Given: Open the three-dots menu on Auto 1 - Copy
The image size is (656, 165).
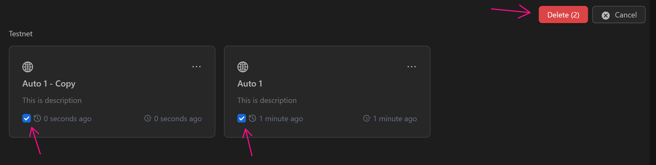Looking at the screenshot, I should point(197,67).
